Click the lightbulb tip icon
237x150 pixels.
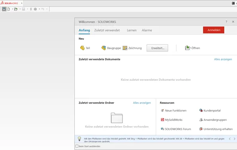coord(80,139)
